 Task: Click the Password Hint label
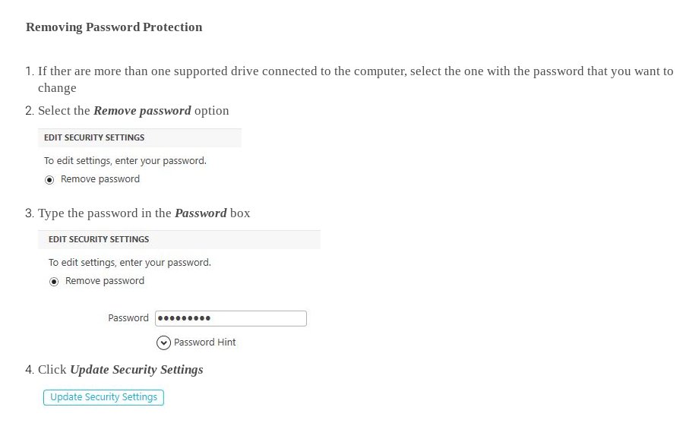204,343
